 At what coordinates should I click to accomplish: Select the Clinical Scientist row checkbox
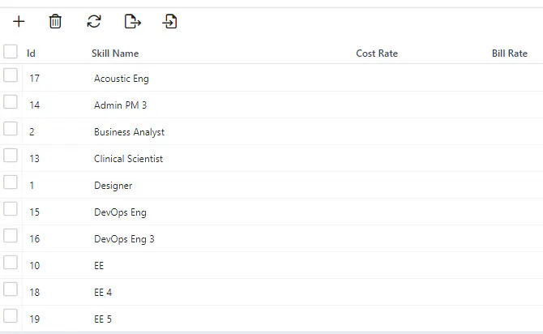(x=11, y=155)
